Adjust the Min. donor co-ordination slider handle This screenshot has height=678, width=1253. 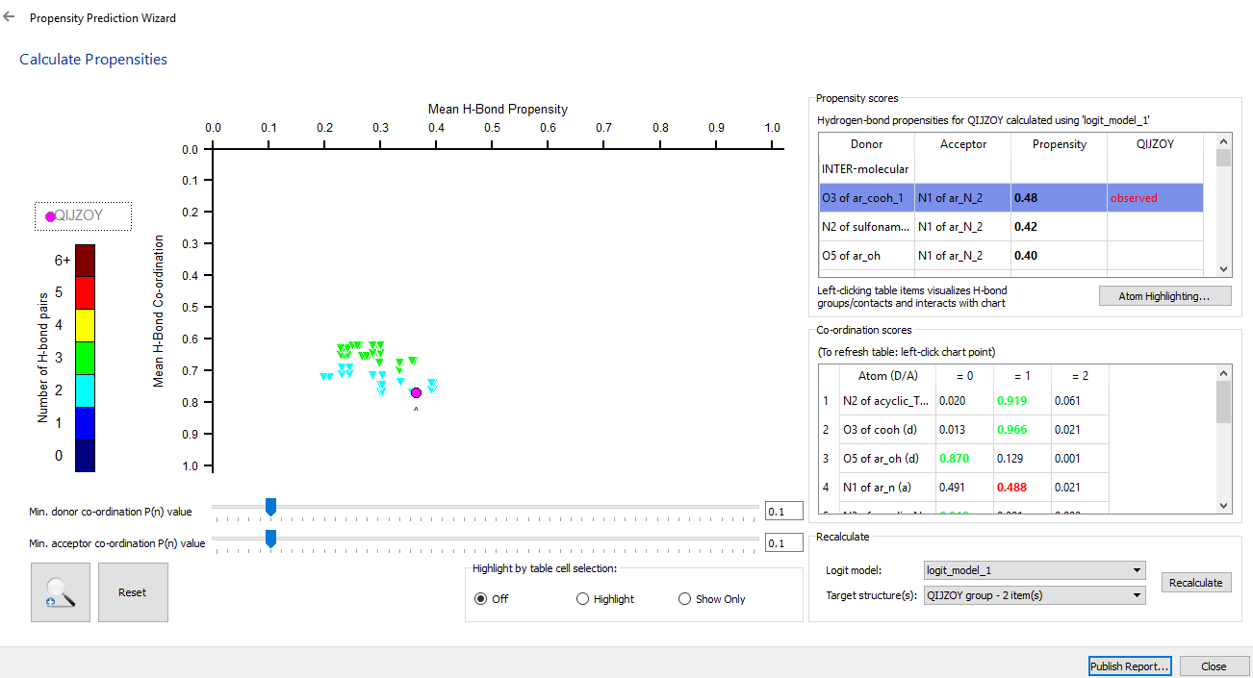coord(270,507)
